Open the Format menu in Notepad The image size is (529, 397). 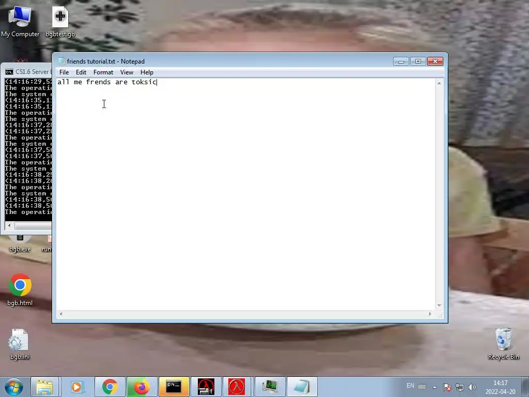[x=103, y=72]
